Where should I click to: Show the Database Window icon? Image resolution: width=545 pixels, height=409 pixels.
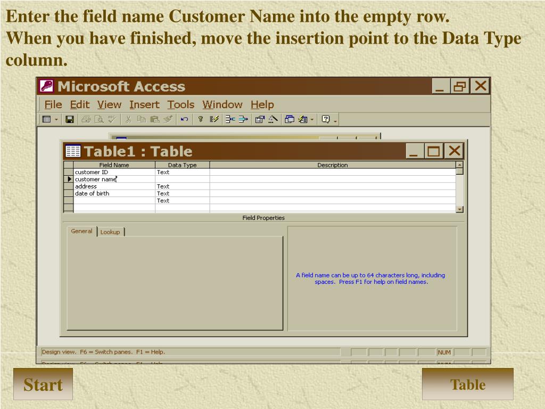tap(289, 119)
